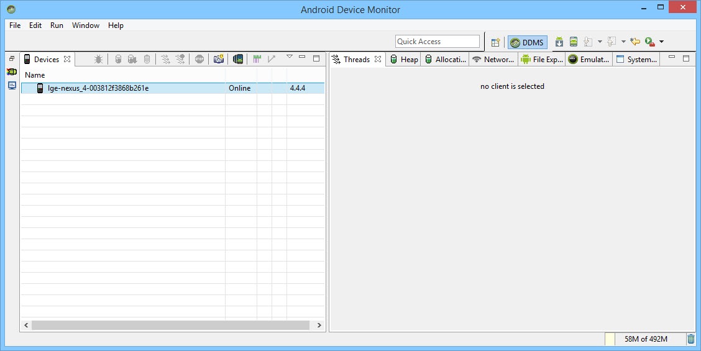Click the Open Perspective icon

pyautogui.click(x=495, y=42)
